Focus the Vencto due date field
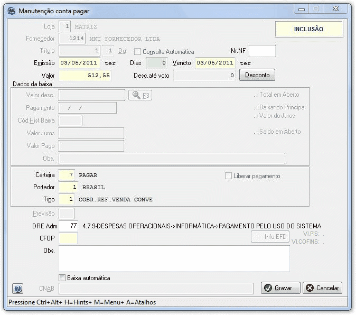This screenshot has height=315, width=356. [x=215, y=63]
